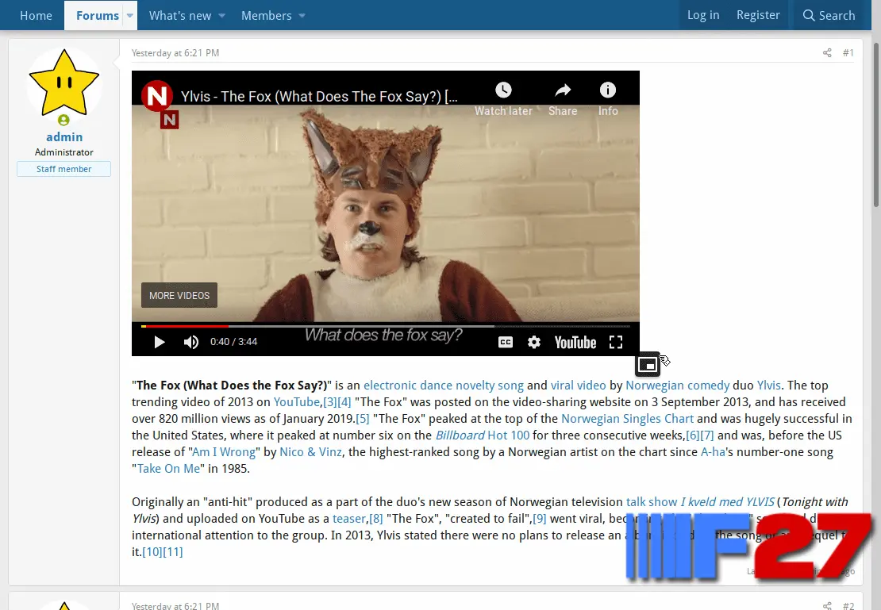The image size is (881, 610).
Task: Open 'electronic dance' link
Action: (407, 386)
